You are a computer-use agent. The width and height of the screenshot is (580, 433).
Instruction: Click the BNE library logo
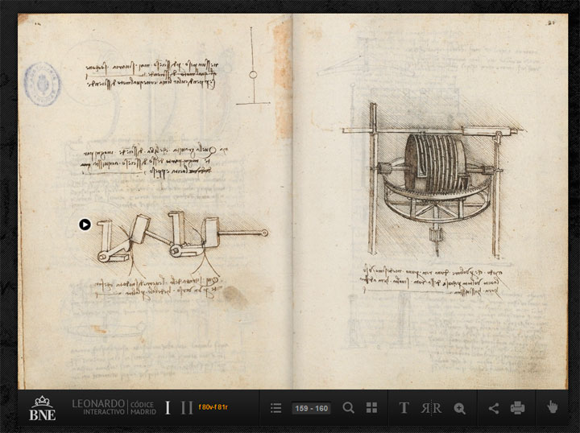click(x=42, y=408)
